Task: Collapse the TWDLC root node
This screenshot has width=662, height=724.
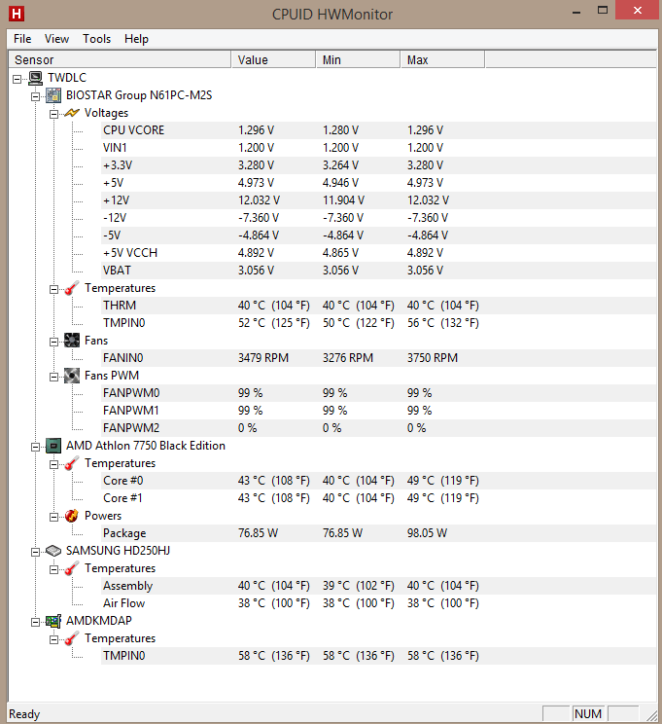Action: click(17, 79)
